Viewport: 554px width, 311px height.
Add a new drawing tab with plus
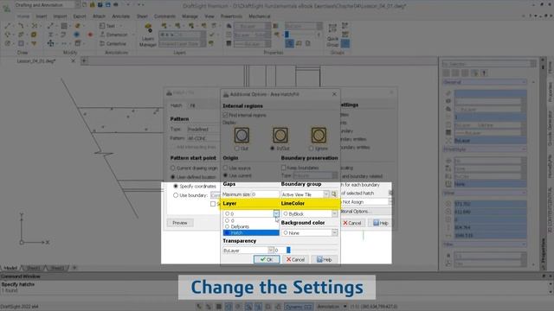tap(84, 60)
